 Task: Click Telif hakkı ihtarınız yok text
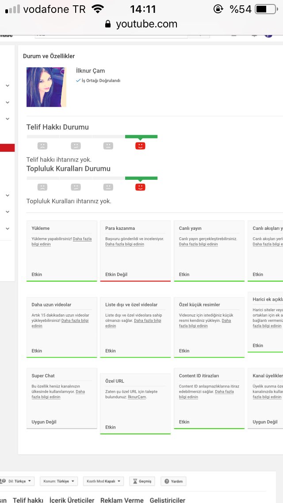pyautogui.click(x=59, y=159)
